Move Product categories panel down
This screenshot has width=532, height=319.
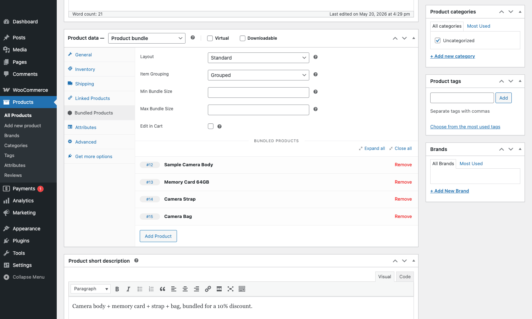pyautogui.click(x=511, y=12)
